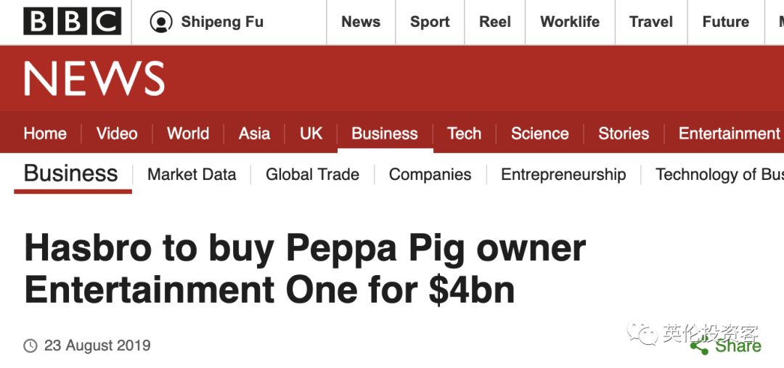The image size is (784, 368).
Task: Open the Science news tab
Action: pyautogui.click(x=539, y=134)
